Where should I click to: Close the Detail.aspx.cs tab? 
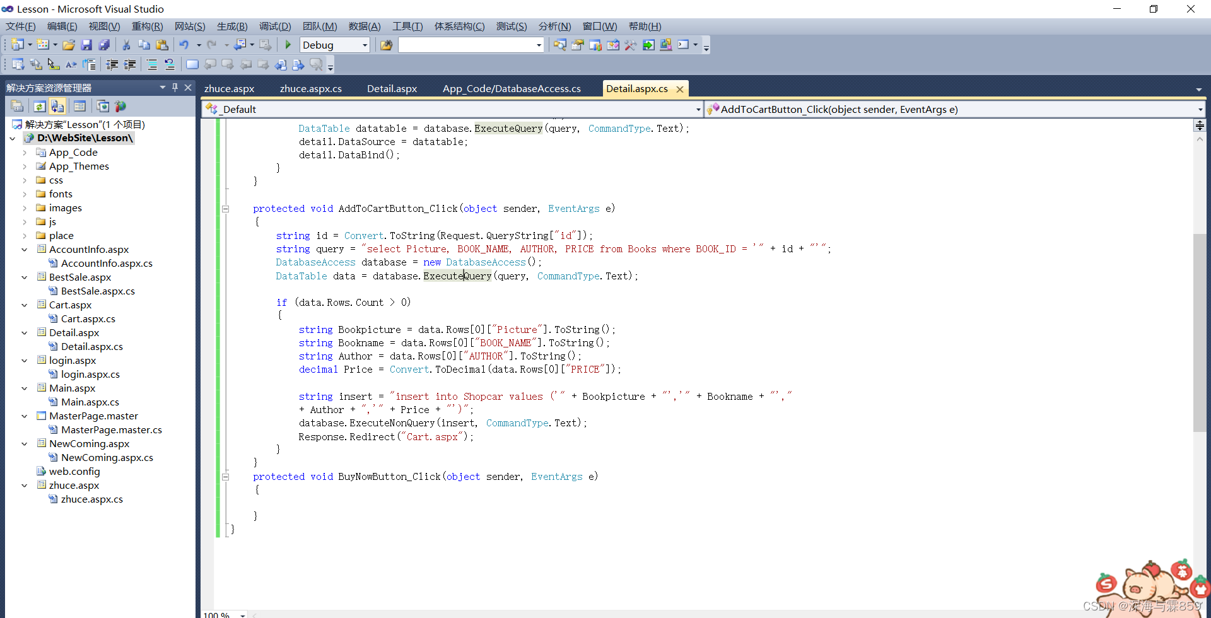[x=679, y=89]
